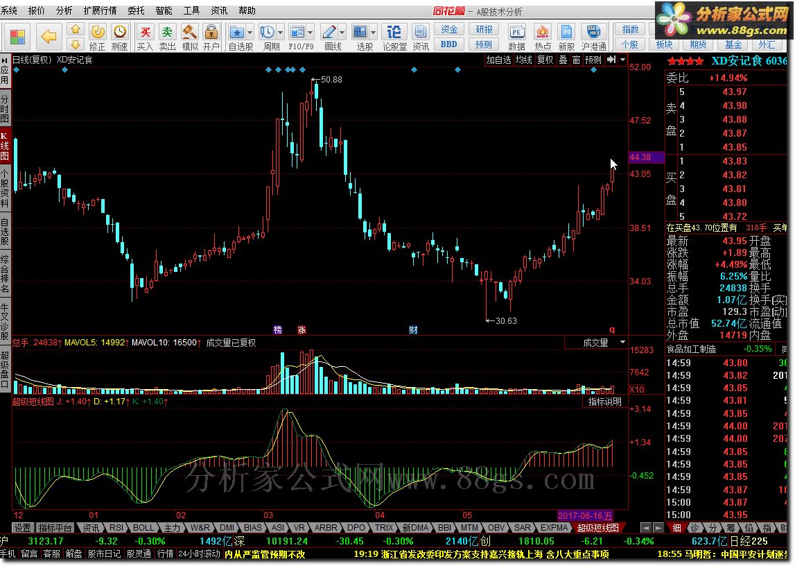Screen dimensions: 795x566
Task: Click the BBD button
Action: pos(448,44)
